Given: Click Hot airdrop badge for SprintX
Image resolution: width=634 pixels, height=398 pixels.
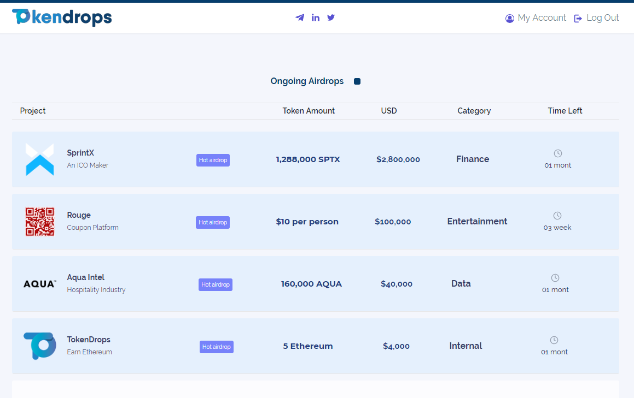Looking at the screenshot, I should [213, 161].
